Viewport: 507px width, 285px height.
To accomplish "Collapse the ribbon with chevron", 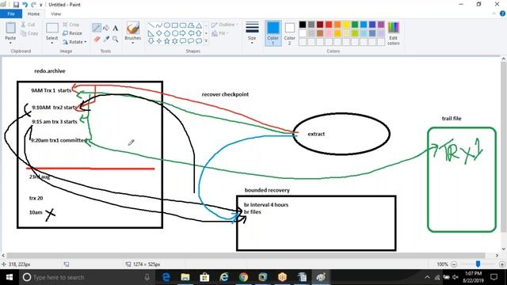I will point(494,13).
